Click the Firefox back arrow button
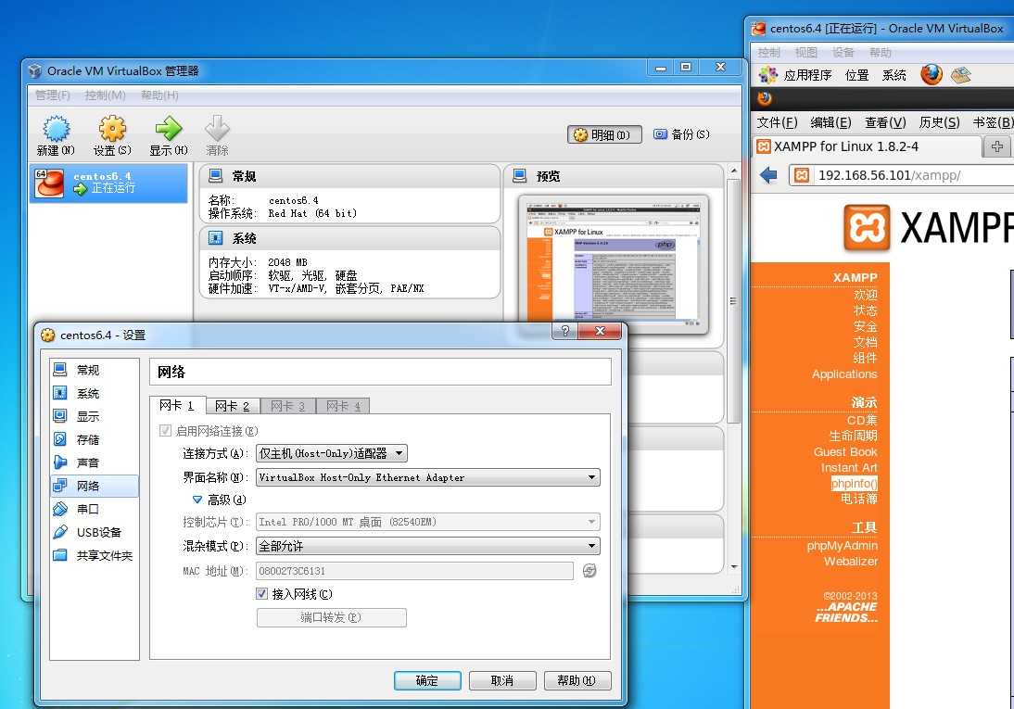1014x709 pixels. 768,174
